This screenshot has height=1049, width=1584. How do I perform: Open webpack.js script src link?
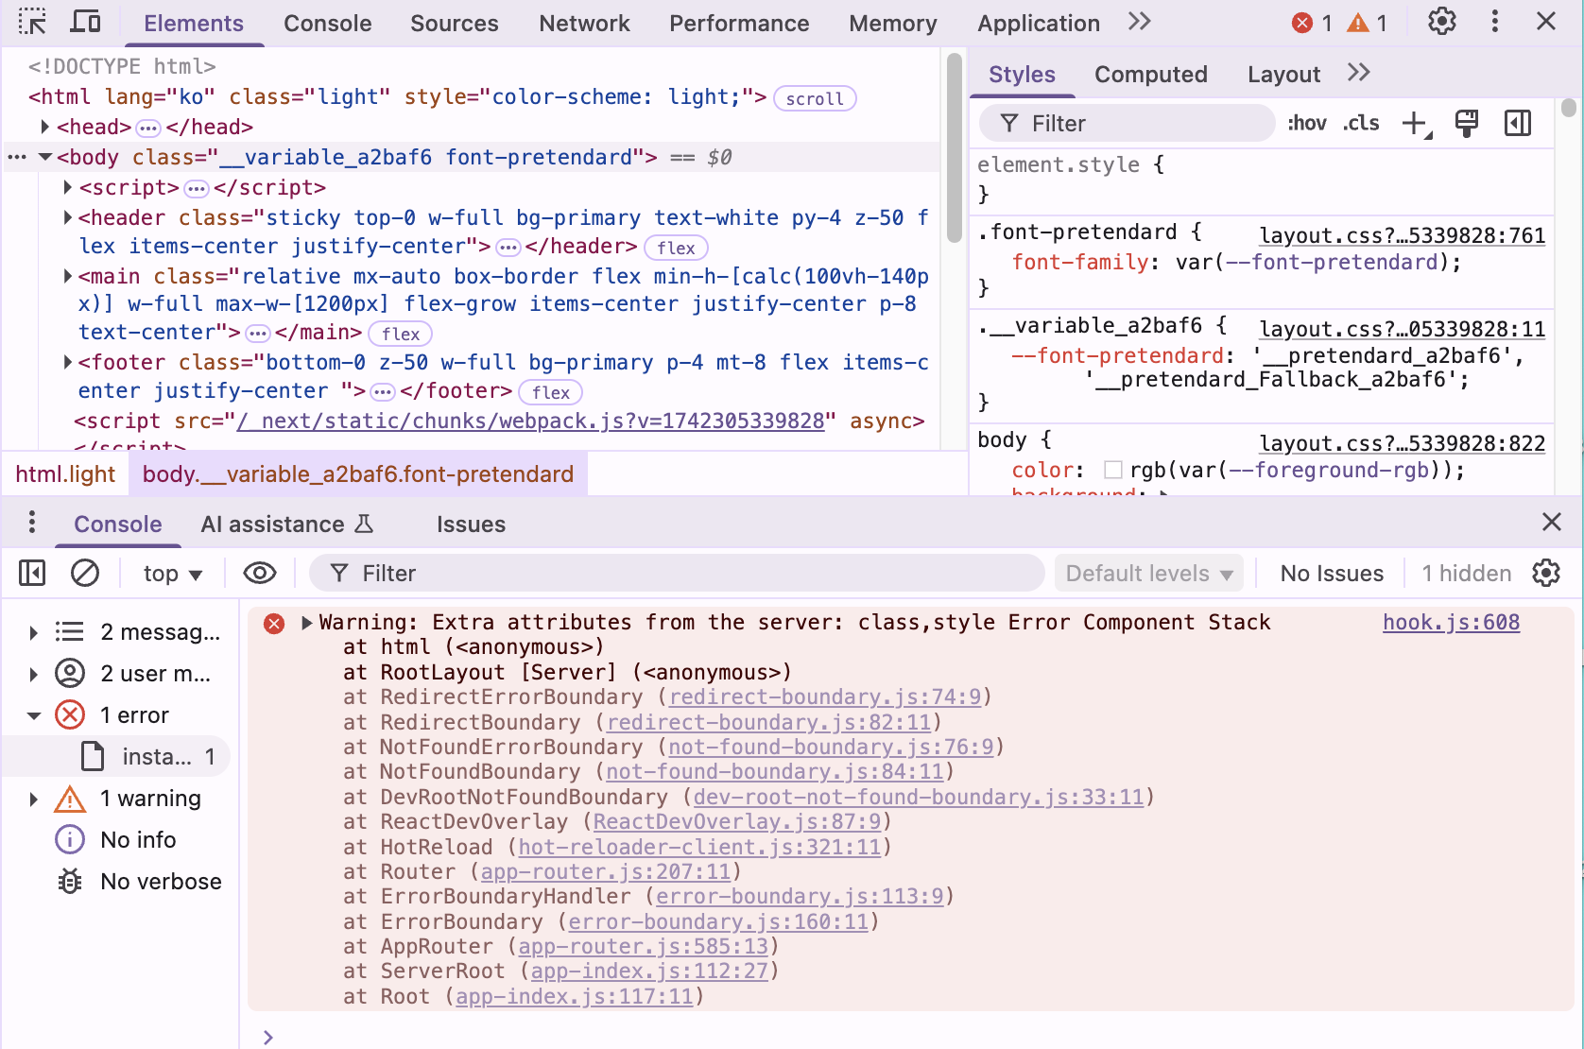530,421
